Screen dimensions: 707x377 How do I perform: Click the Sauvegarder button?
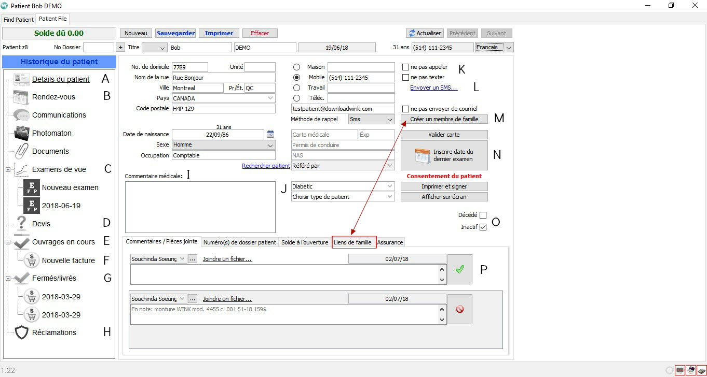(x=175, y=33)
